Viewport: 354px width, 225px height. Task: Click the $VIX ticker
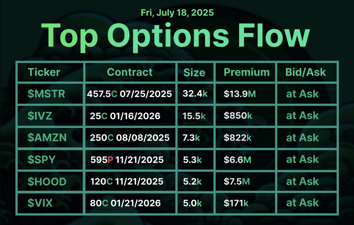click(x=40, y=203)
